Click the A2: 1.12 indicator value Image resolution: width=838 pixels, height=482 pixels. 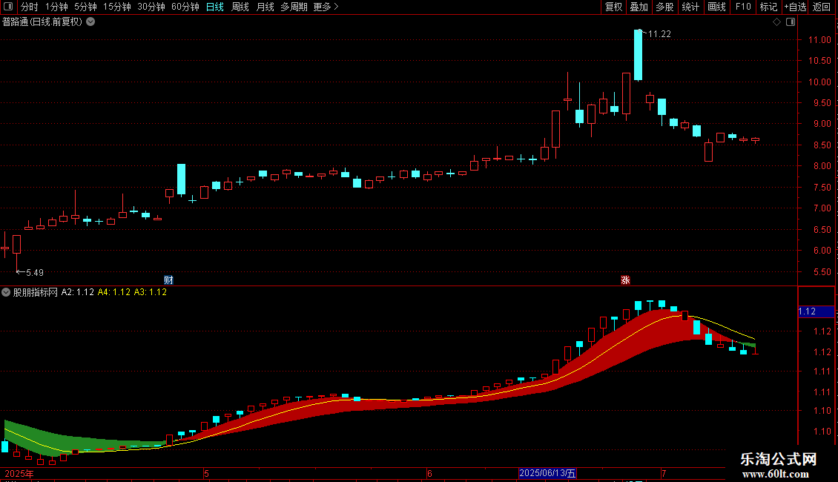pos(77,292)
